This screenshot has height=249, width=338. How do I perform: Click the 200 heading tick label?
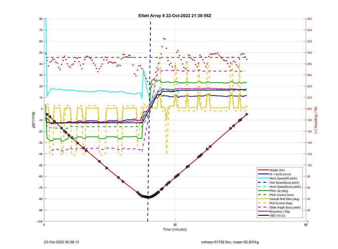[309, 109]
